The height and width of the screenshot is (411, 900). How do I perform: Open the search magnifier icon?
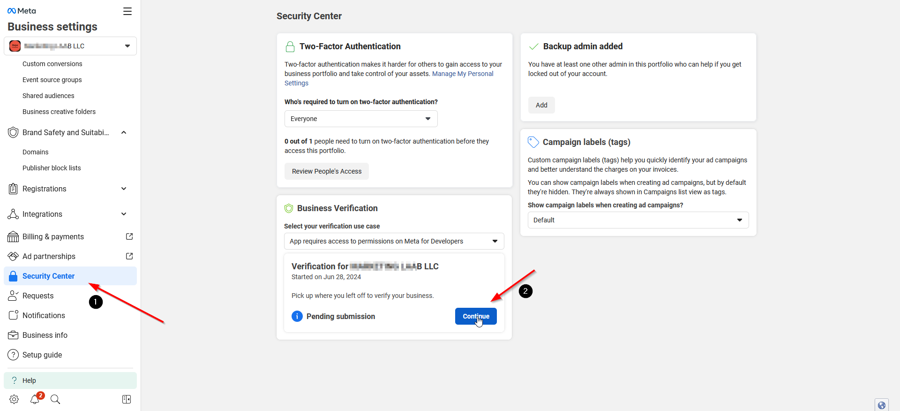point(55,399)
